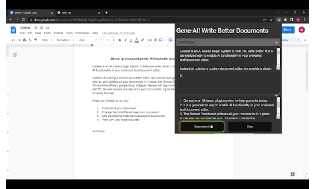Expand the Summarizer mode dropdown
Screen dimensions: 315x189
point(228,42)
